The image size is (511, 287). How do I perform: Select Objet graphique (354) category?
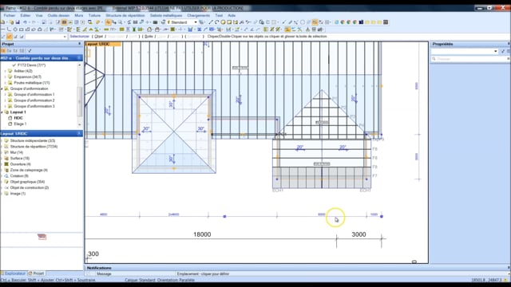click(x=27, y=182)
